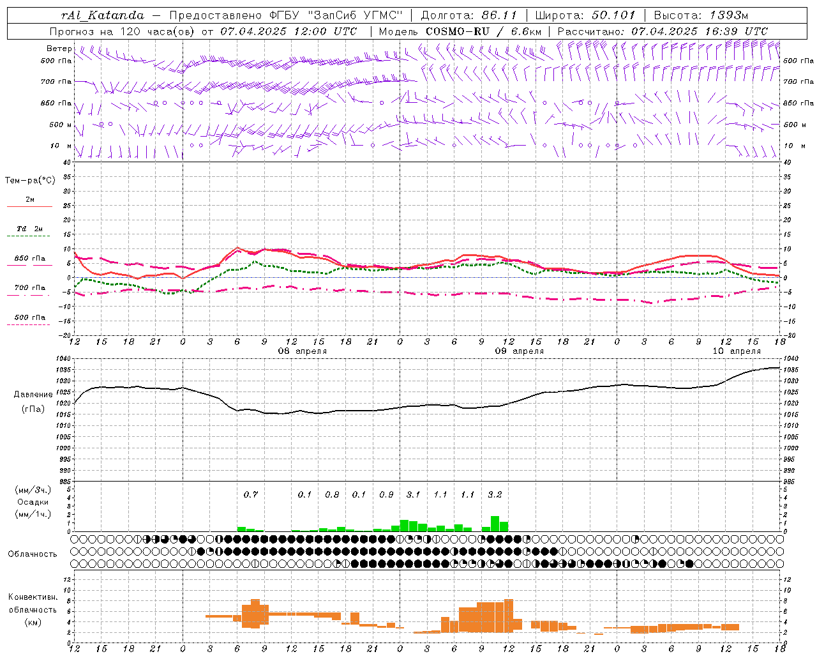This screenshot has width=817, height=654.
Task: Click the Тем-ра(°C) axis title
Action: (x=30, y=181)
